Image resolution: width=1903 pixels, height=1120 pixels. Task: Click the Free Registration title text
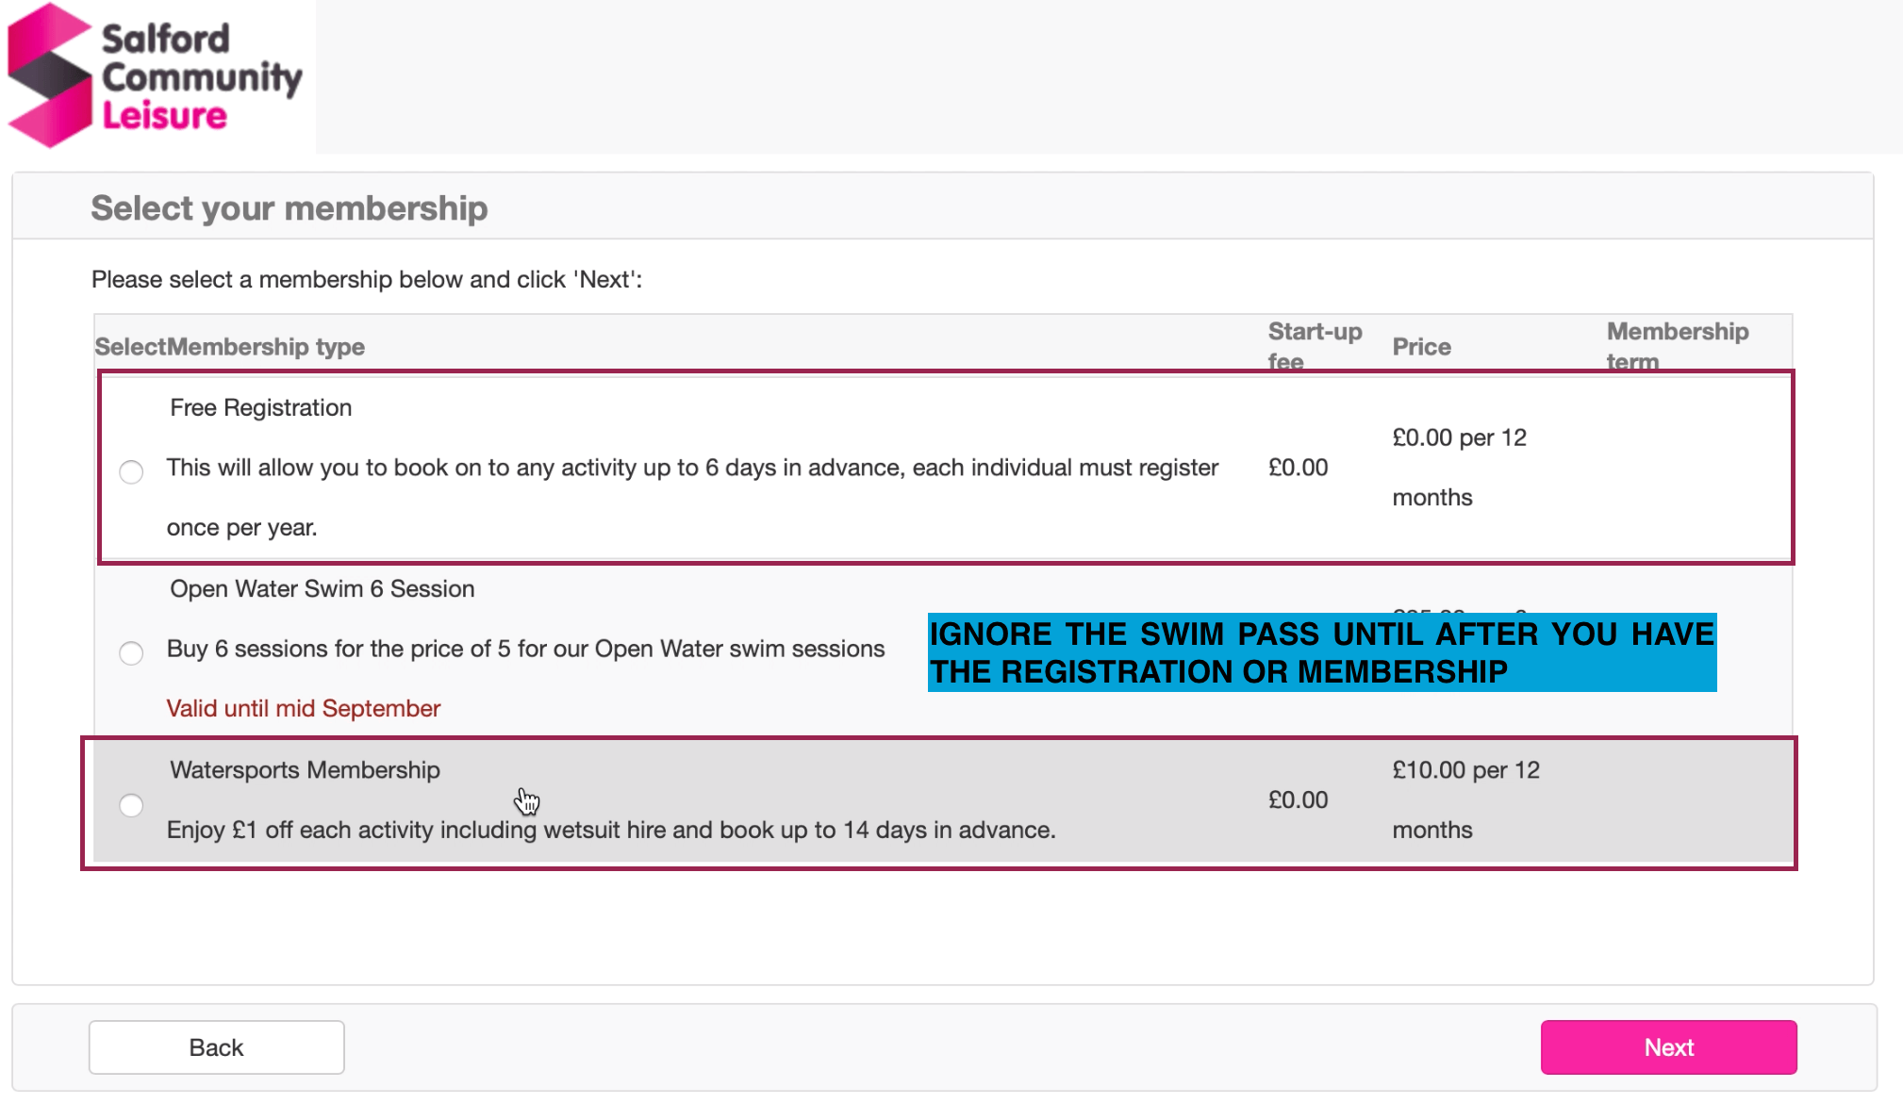click(x=260, y=407)
